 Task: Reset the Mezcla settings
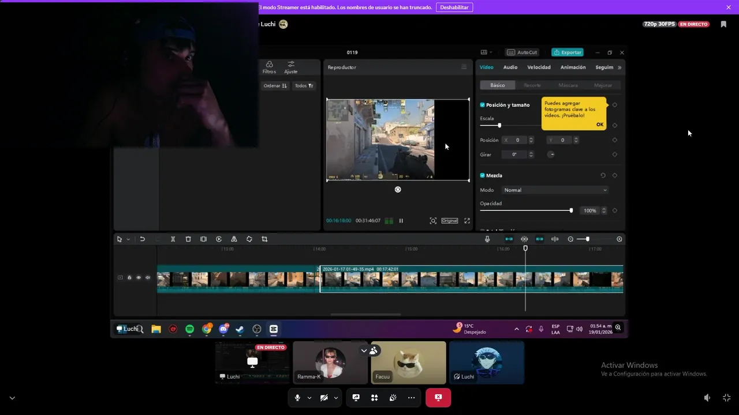tap(603, 175)
